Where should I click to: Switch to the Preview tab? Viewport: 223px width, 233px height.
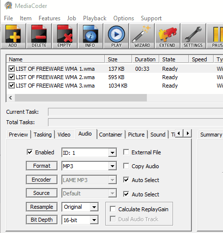click(x=18, y=135)
